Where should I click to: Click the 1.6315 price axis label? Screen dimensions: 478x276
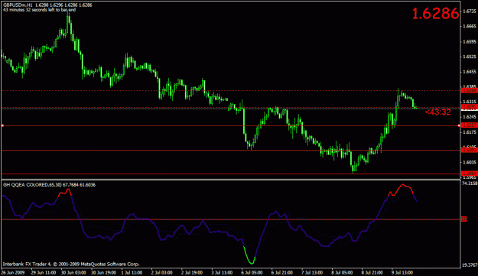click(x=470, y=102)
